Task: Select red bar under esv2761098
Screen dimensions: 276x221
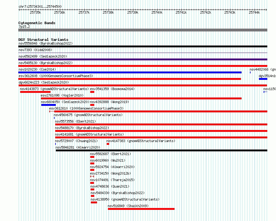Action: [x=141, y=98]
